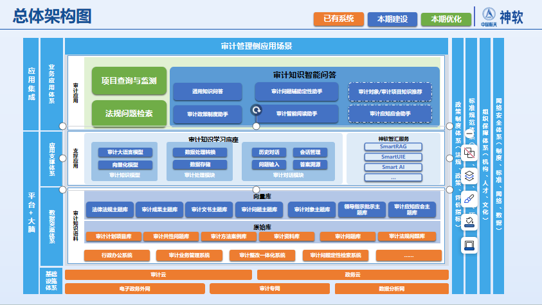542x305 pixels.
Task: Click the 神软智汇服务 heading
Action: pos(393,139)
